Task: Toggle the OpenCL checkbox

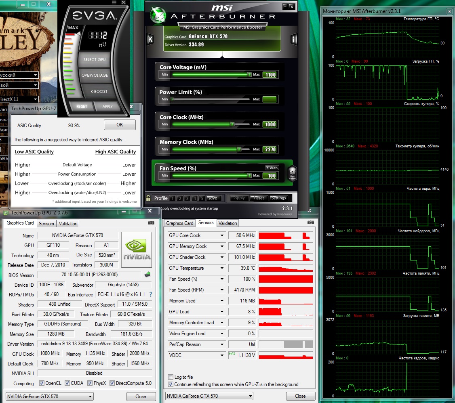Action: [42, 383]
